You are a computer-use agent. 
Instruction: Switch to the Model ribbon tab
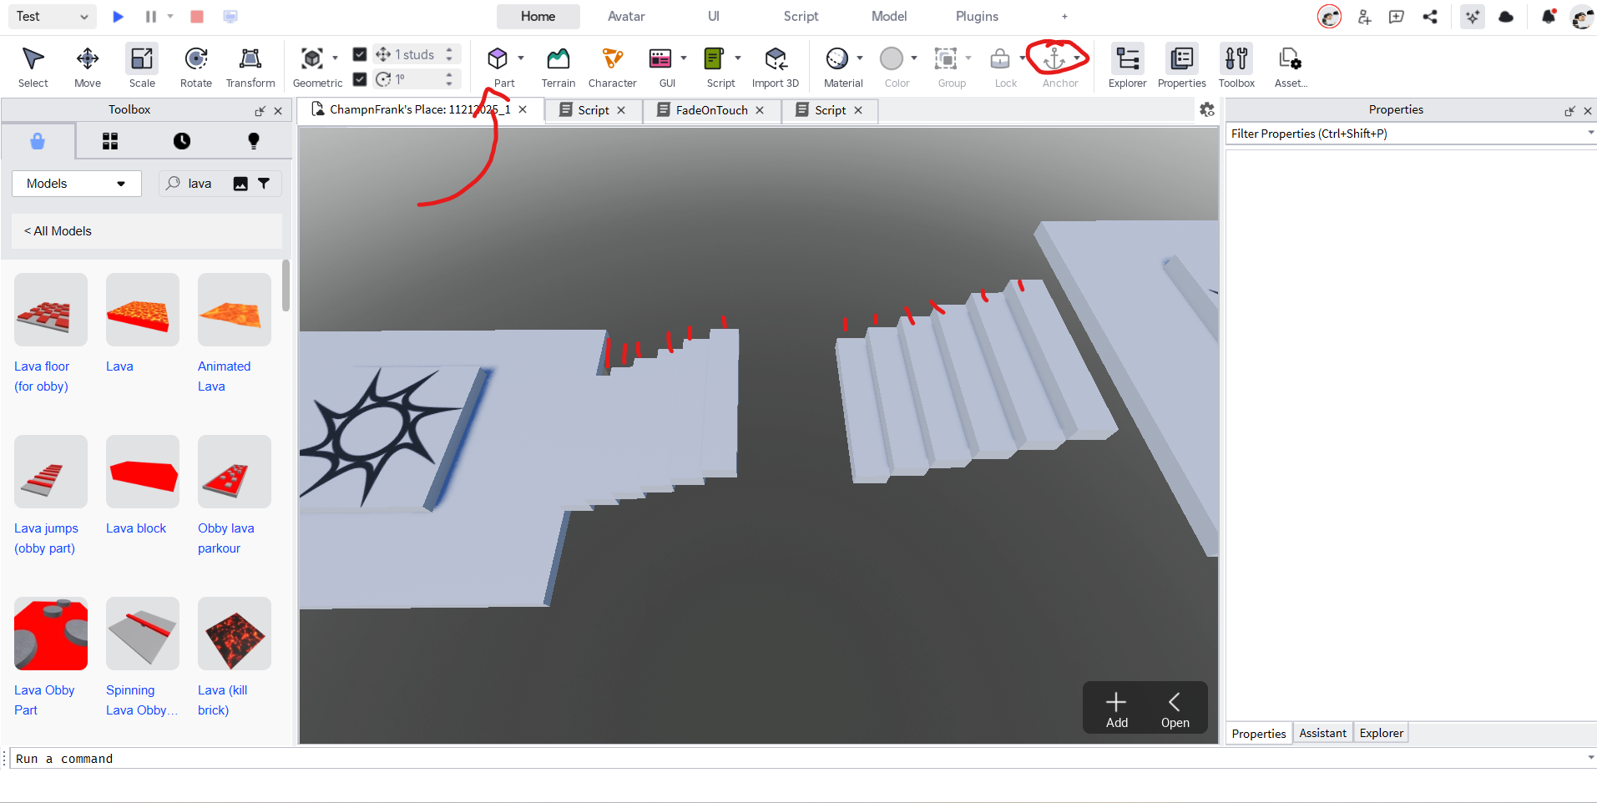pos(888,16)
